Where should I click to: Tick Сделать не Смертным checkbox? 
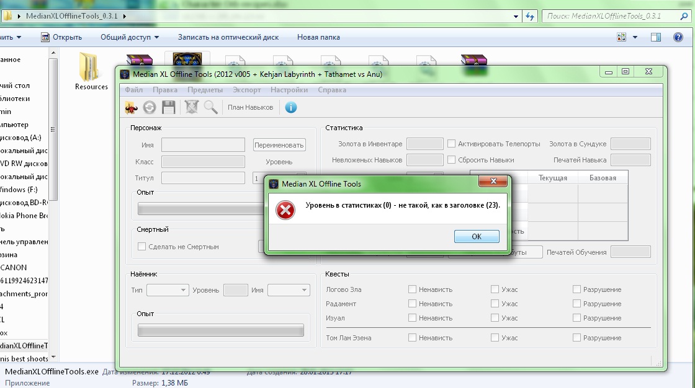[x=142, y=246]
